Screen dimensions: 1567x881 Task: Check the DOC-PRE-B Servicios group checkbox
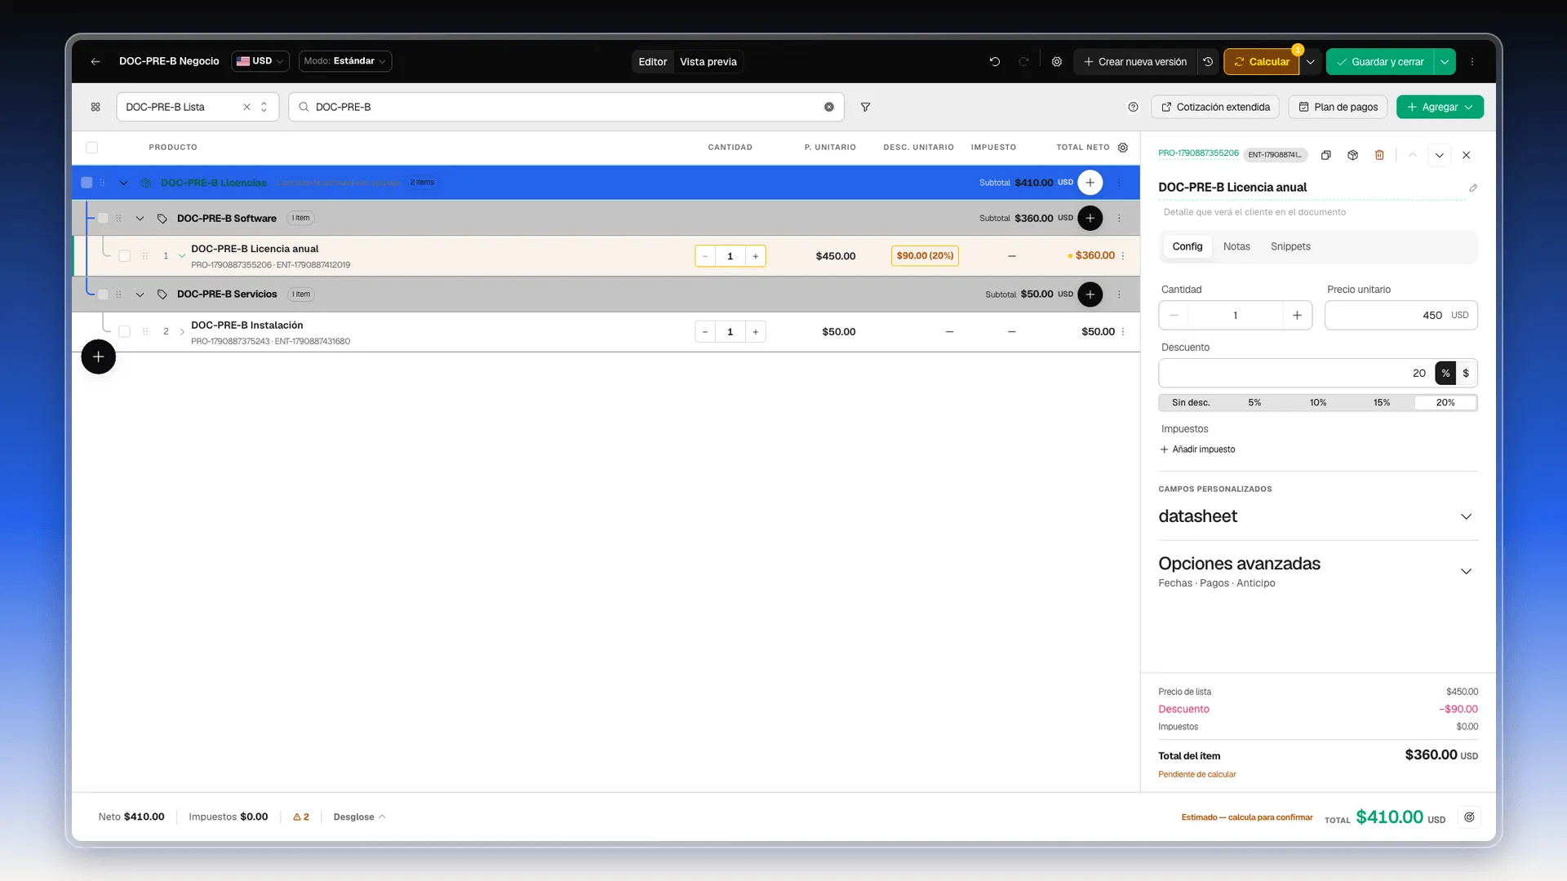coord(103,294)
